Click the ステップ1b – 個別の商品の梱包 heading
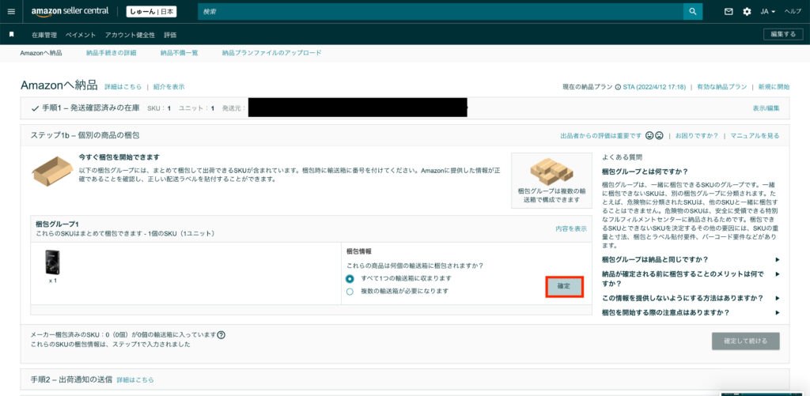 [85, 135]
